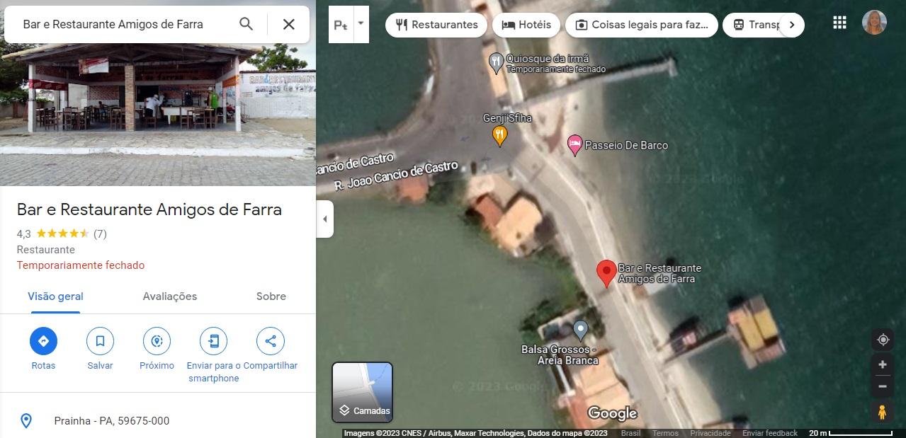Filter by Restaurantes chip
Image resolution: width=906 pixels, height=438 pixels.
click(436, 25)
